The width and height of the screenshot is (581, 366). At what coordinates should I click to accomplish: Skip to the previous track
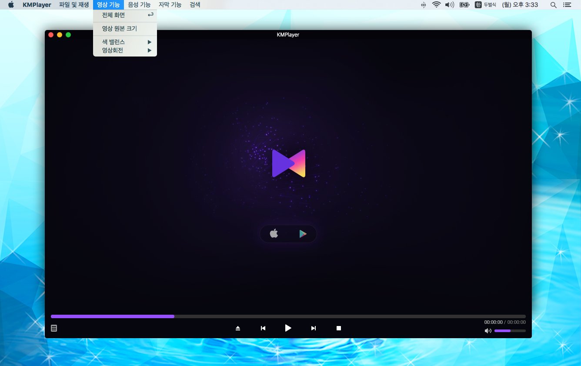click(263, 328)
